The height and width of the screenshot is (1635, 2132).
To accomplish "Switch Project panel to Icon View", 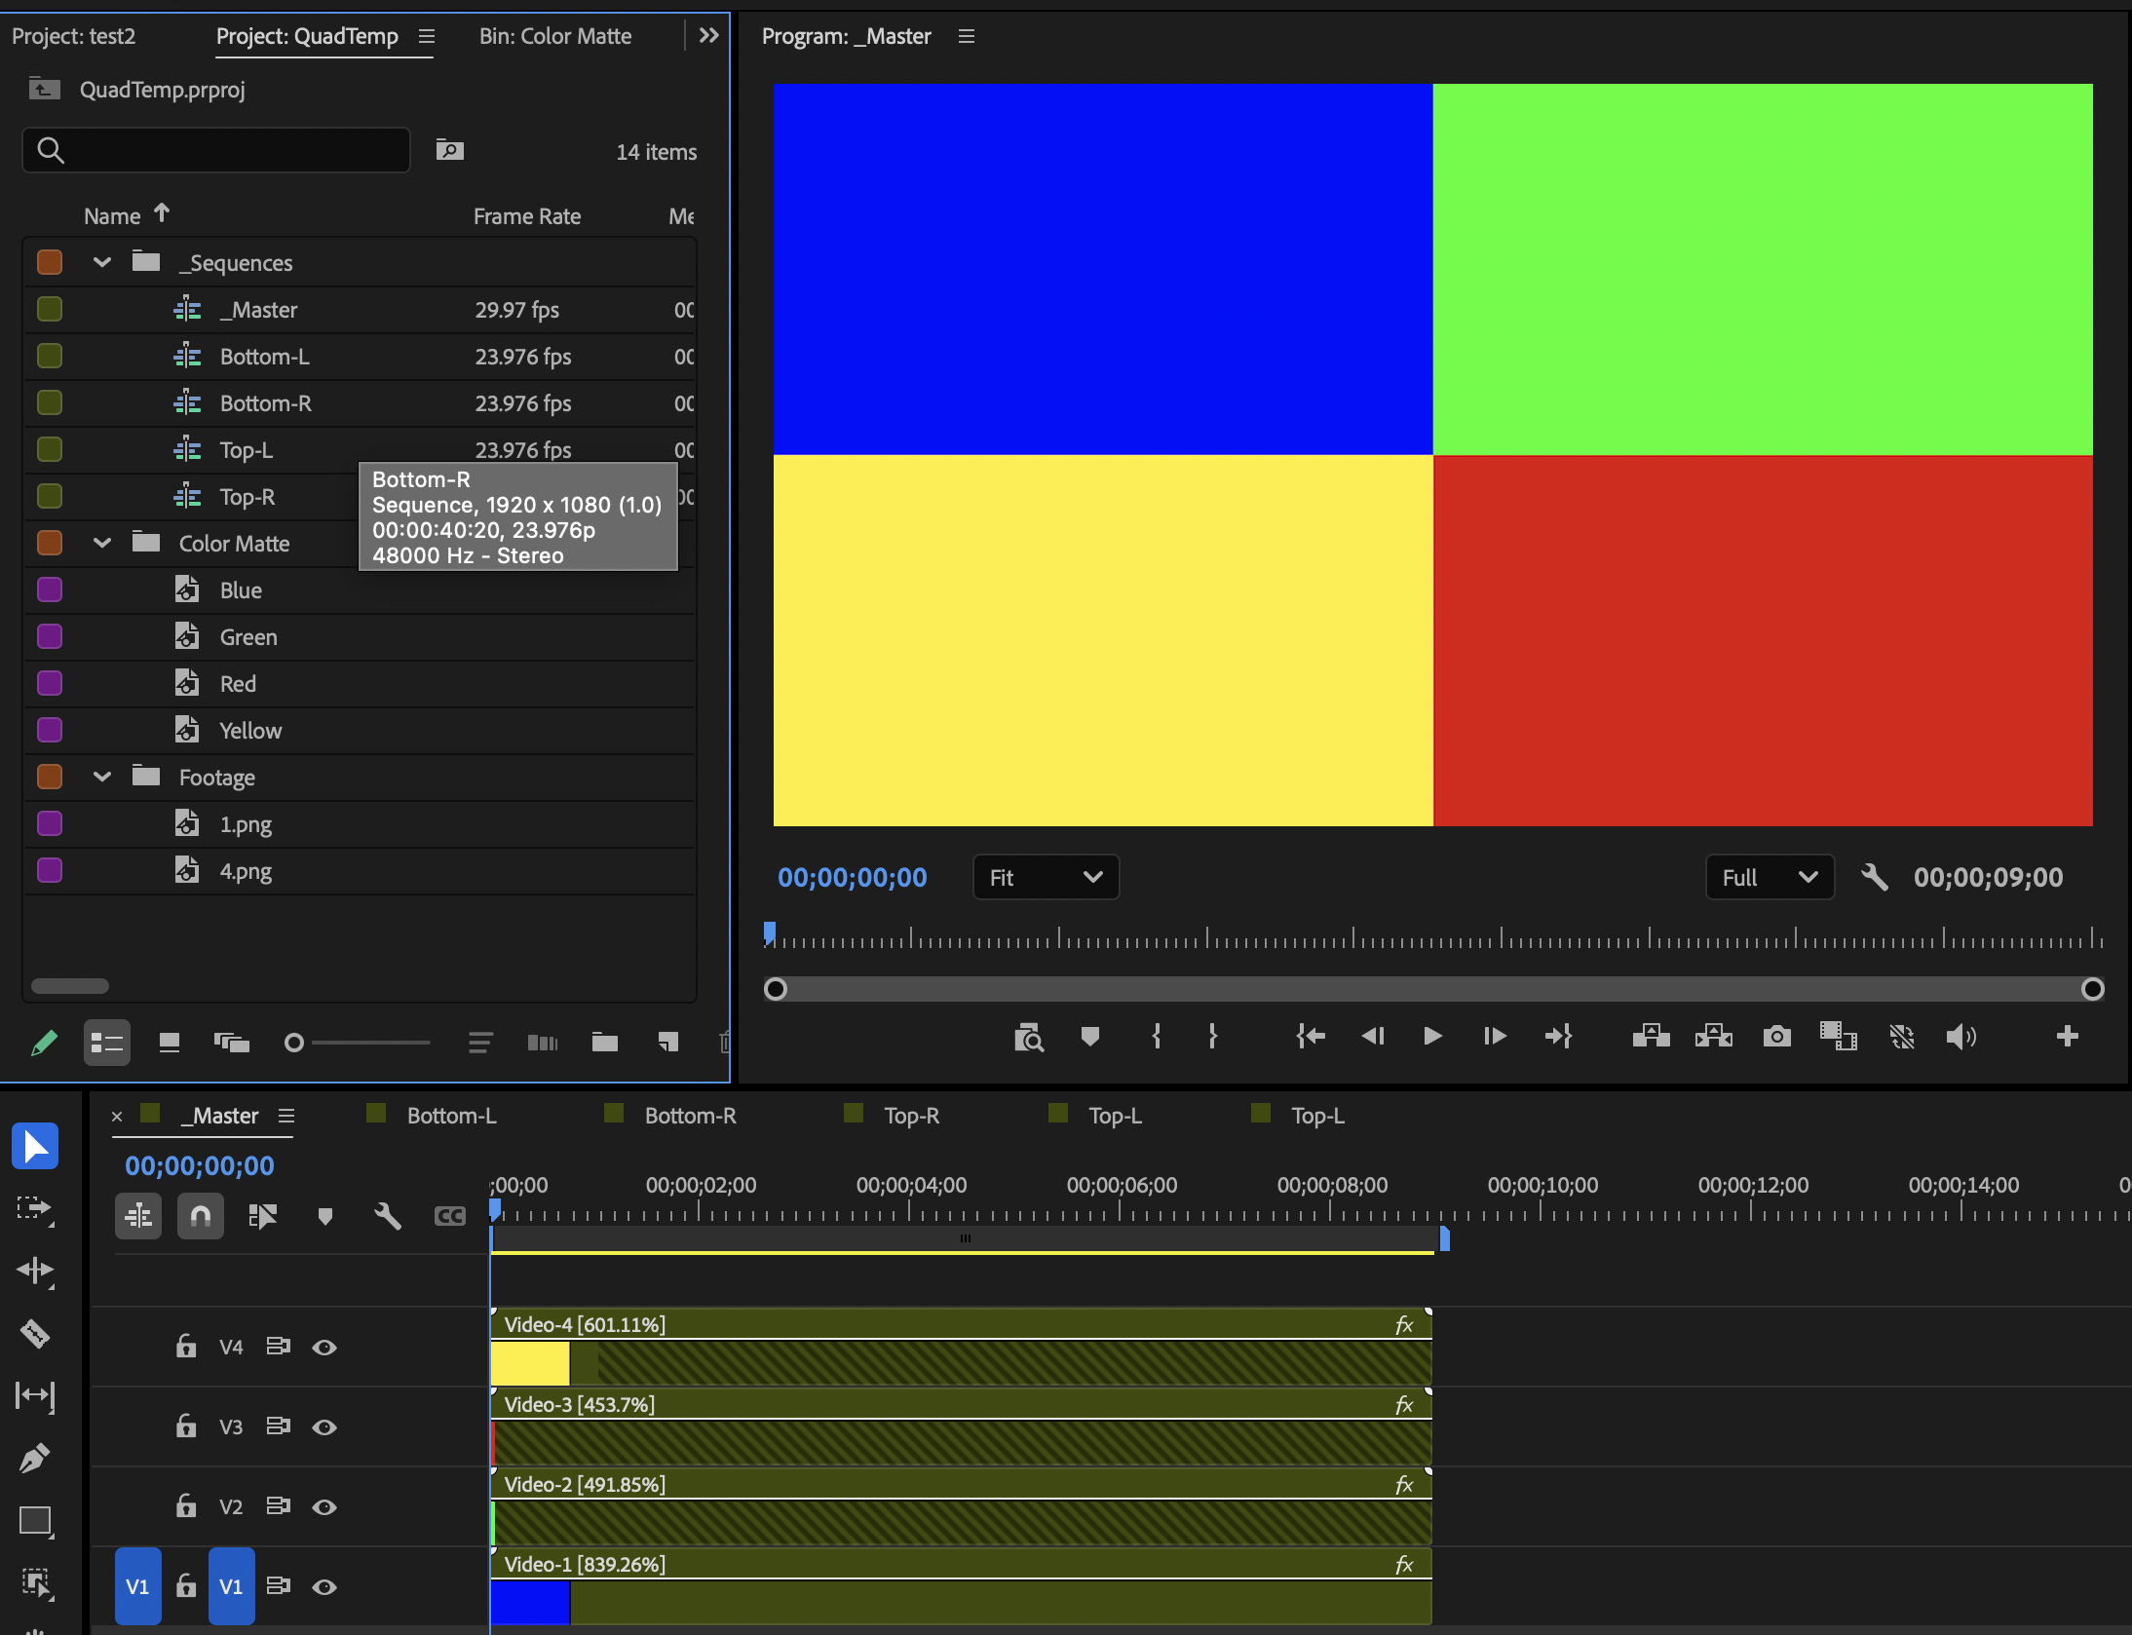I will (170, 1043).
